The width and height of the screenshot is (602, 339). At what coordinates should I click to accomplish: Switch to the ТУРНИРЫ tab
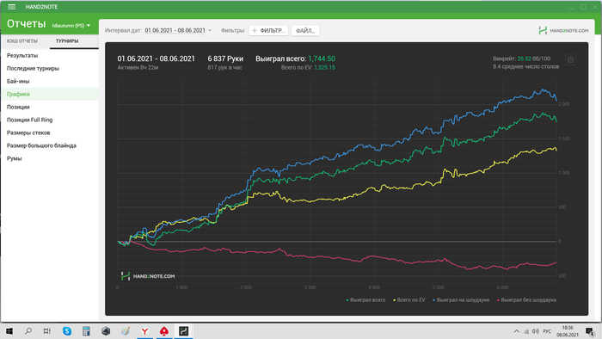67,41
